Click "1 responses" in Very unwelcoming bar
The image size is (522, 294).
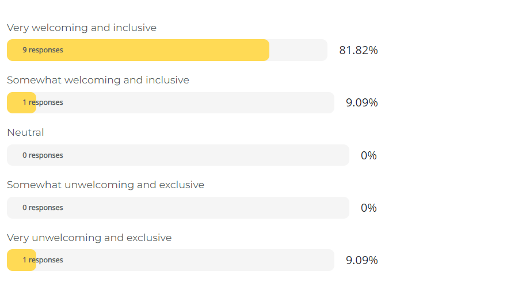pos(43,260)
